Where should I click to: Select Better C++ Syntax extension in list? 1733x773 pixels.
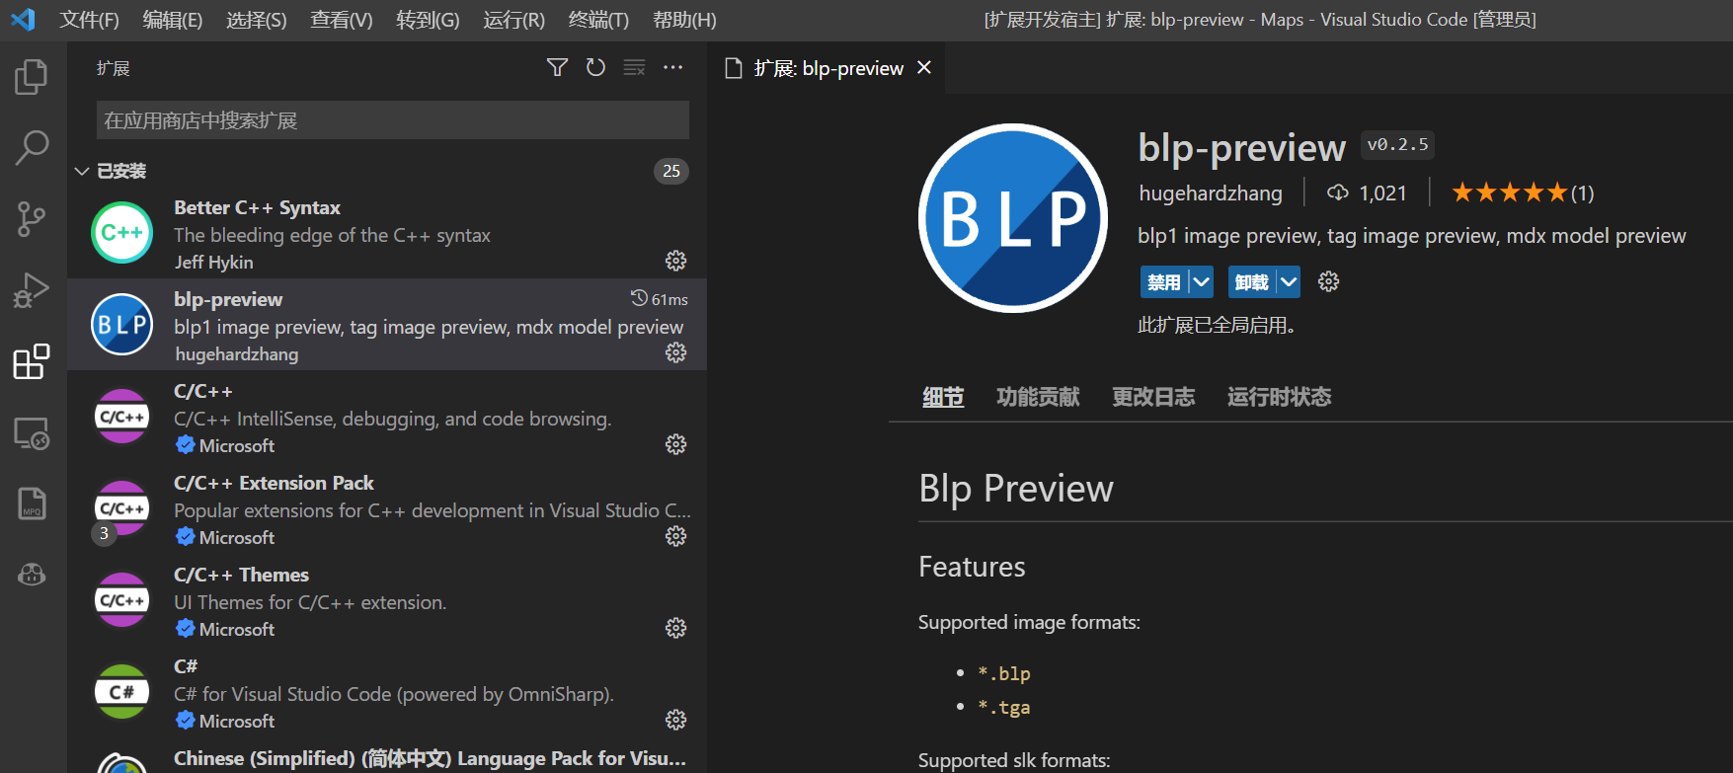[387, 233]
